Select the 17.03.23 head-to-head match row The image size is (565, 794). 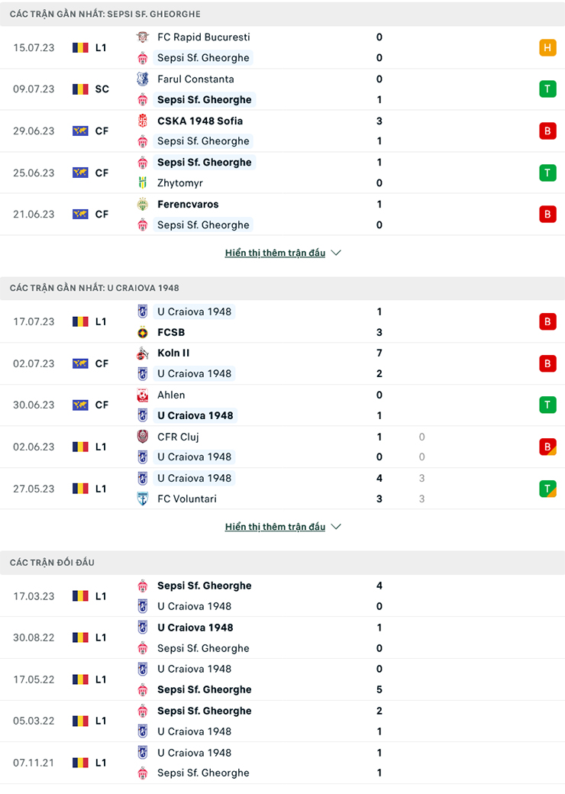[282, 596]
